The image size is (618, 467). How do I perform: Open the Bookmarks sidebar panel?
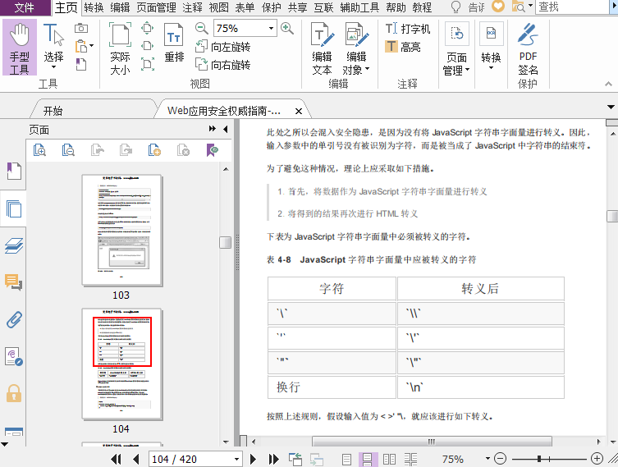(x=14, y=171)
